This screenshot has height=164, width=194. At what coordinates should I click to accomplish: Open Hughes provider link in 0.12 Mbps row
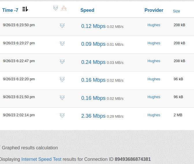(154, 25)
